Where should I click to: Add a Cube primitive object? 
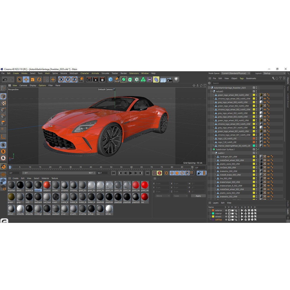(x=110, y=79)
